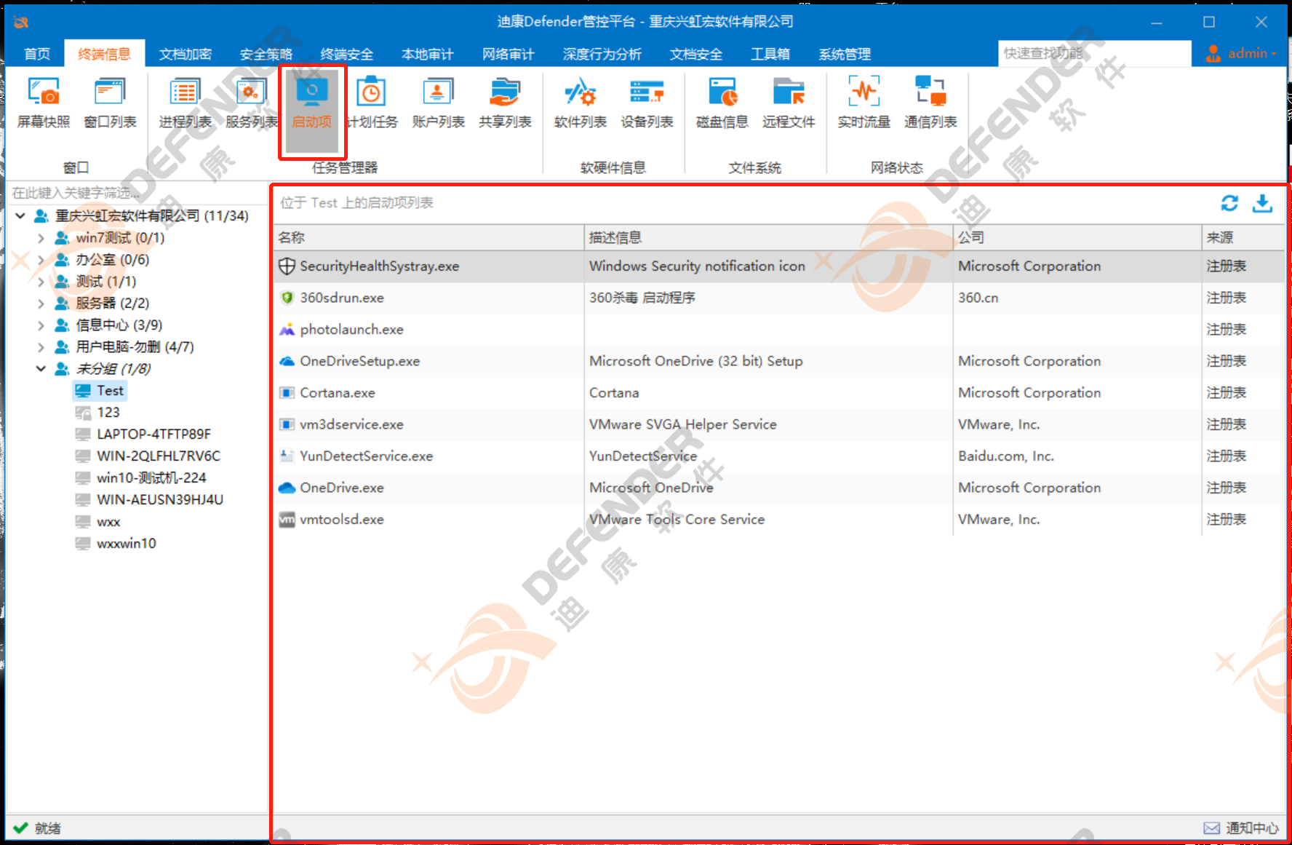The height and width of the screenshot is (845, 1292).
Task: Sort by the 描述信息 column header
Action: (769, 237)
